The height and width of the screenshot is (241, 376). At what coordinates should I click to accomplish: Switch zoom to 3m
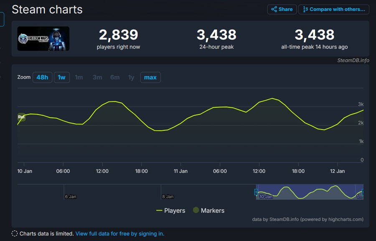(x=97, y=77)
